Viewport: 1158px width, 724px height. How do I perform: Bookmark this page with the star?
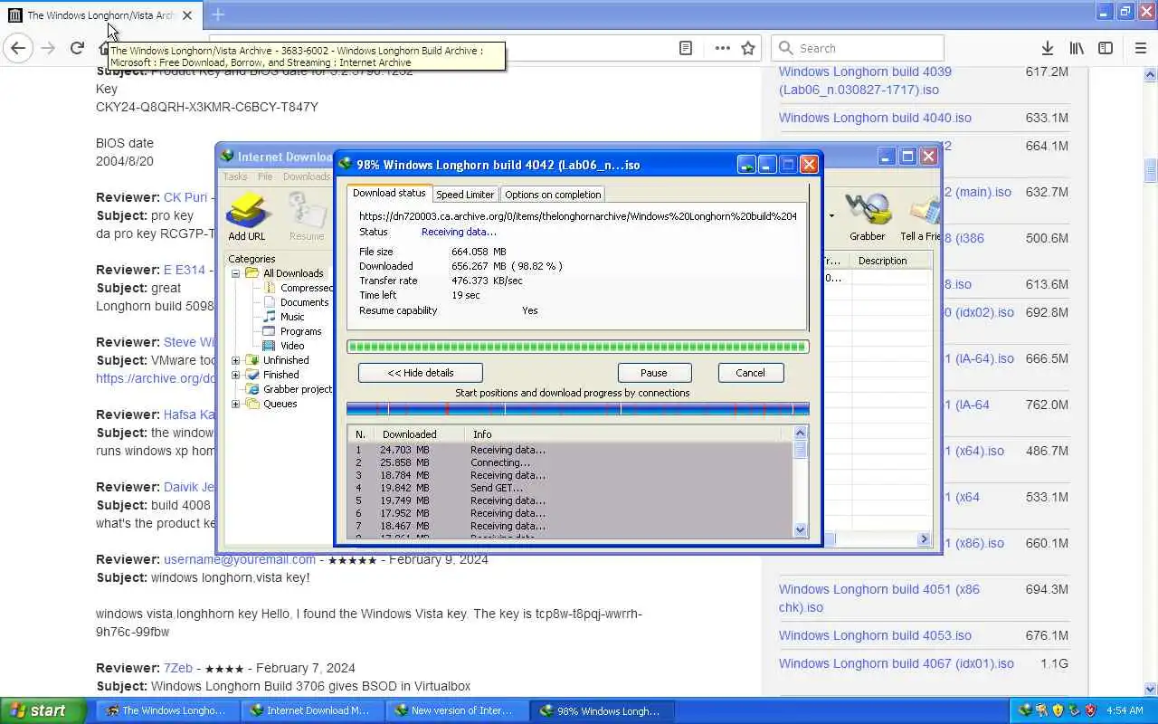[x=748, y=48]
